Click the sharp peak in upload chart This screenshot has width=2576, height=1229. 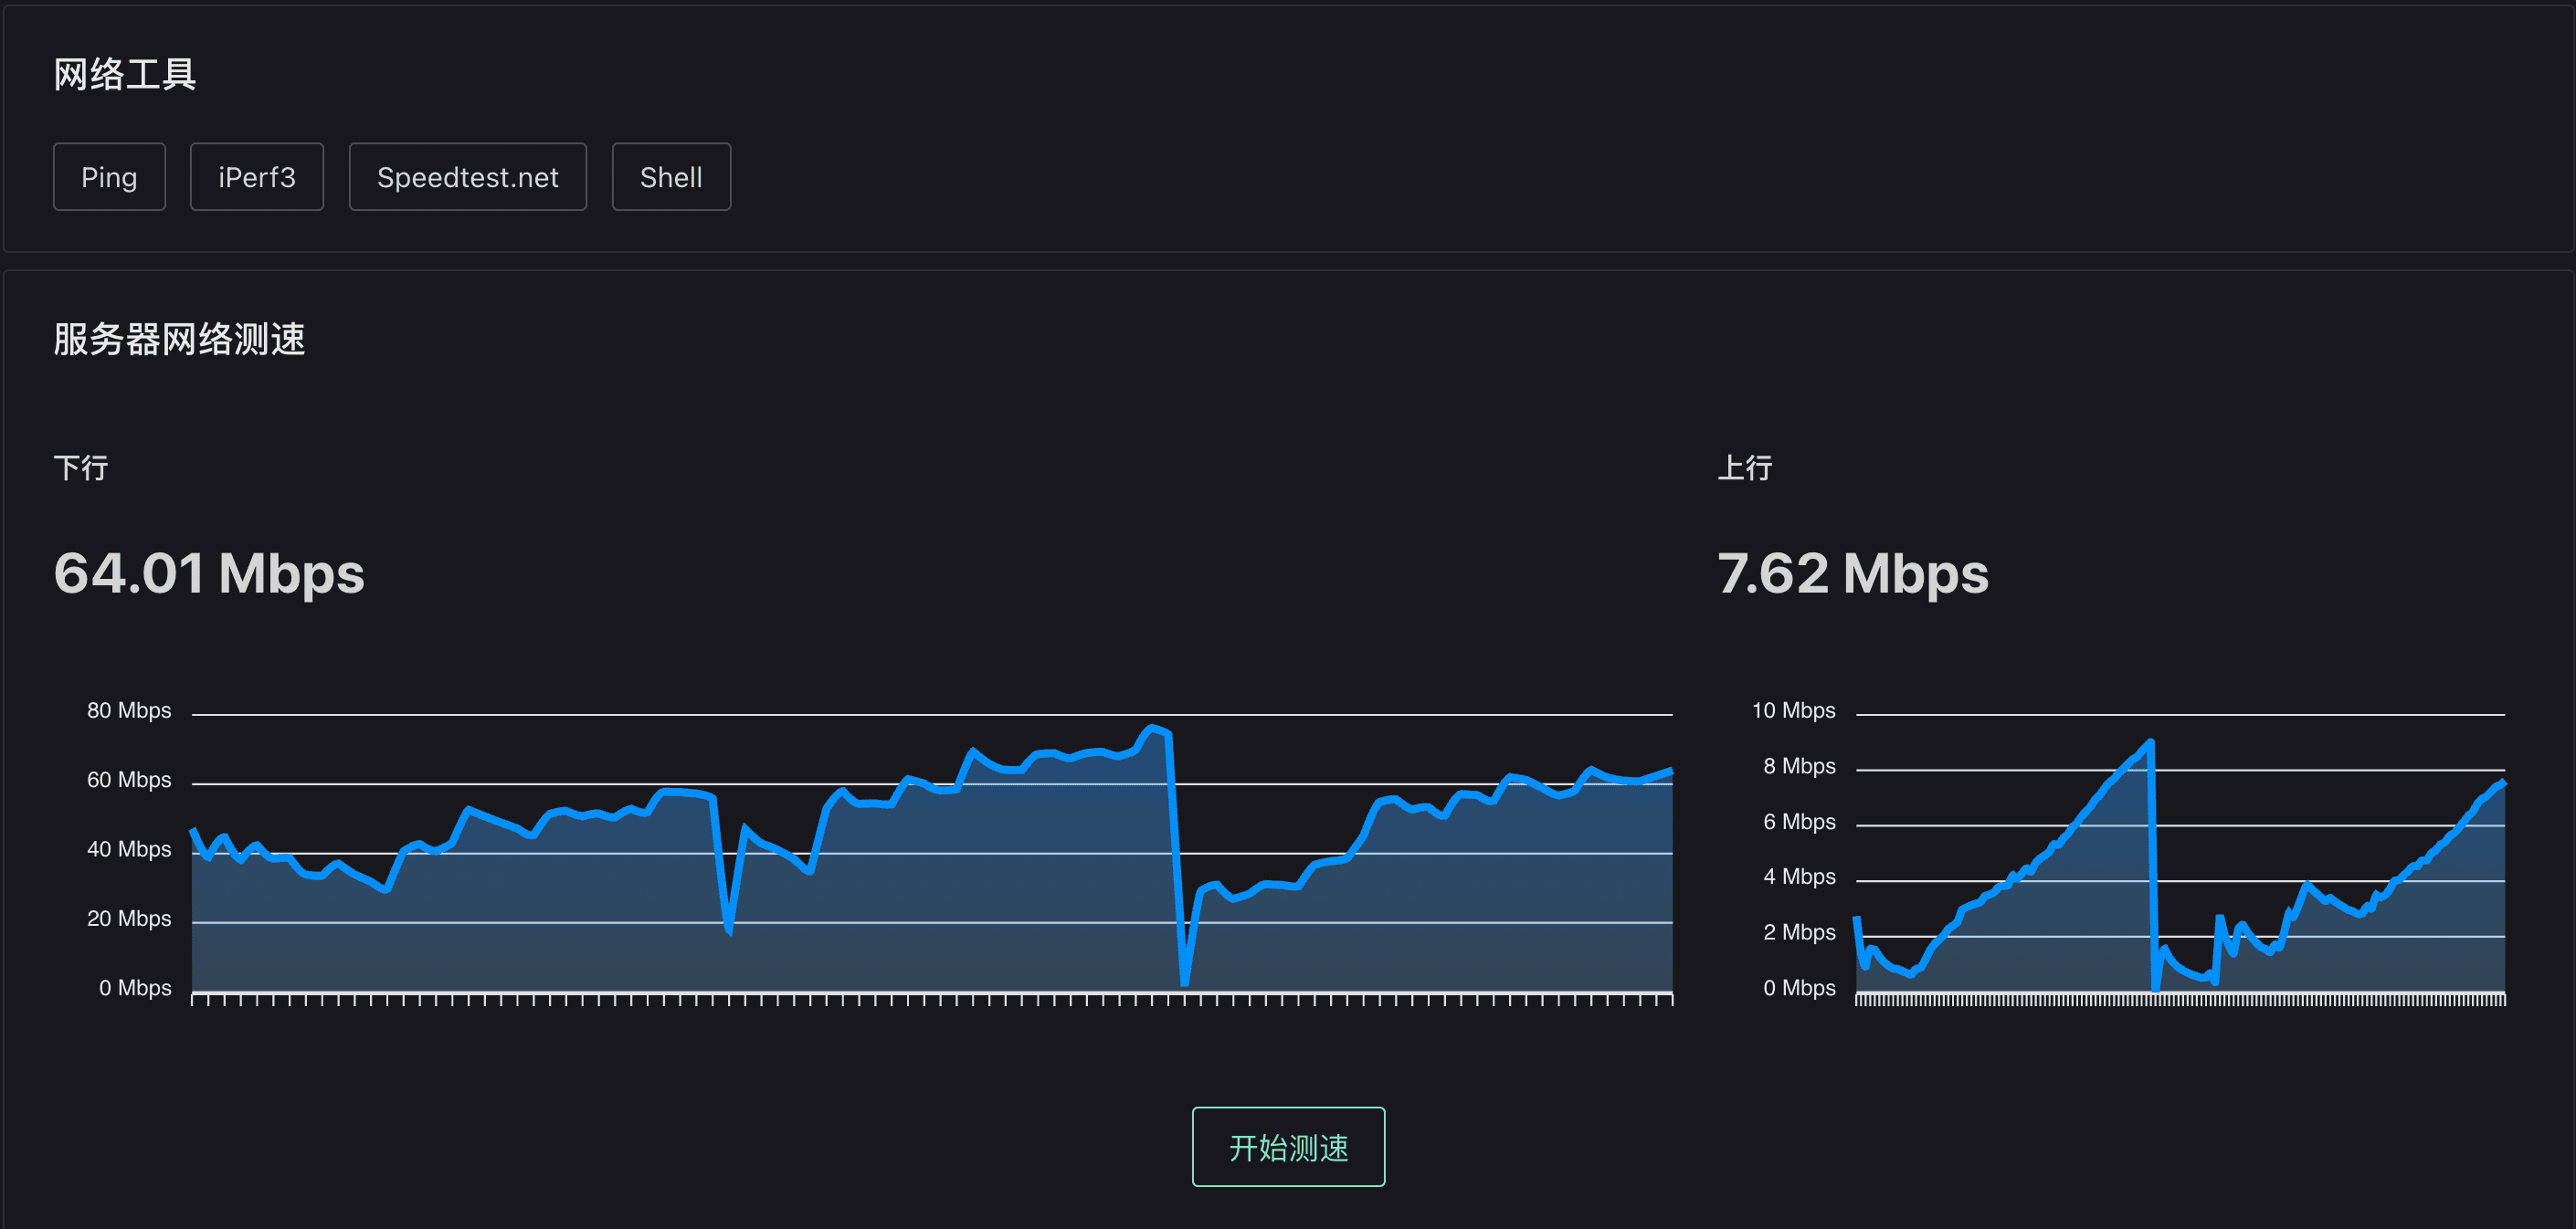pos(2149,742)
